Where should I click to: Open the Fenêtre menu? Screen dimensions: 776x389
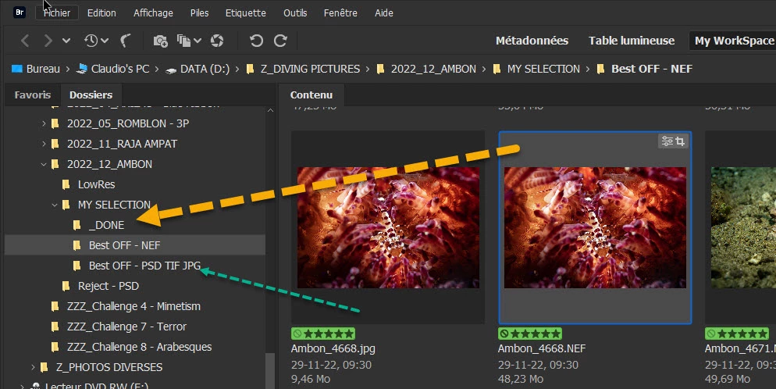(340, 12)
